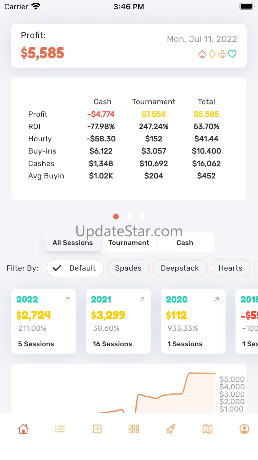
Task: Select the Hearts filter button
Action: pos(230,268)
